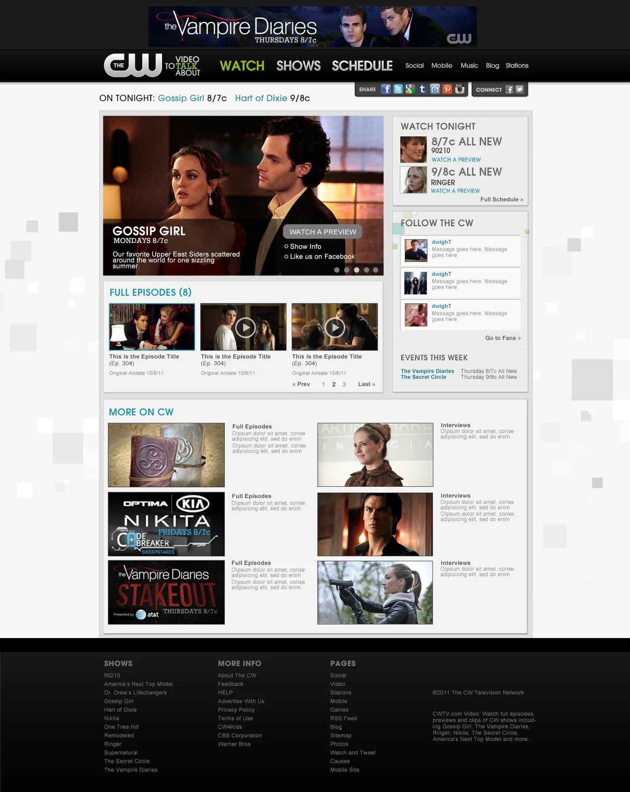
Task: Open the Go to Fans link
Action: (x=503, y=338)
